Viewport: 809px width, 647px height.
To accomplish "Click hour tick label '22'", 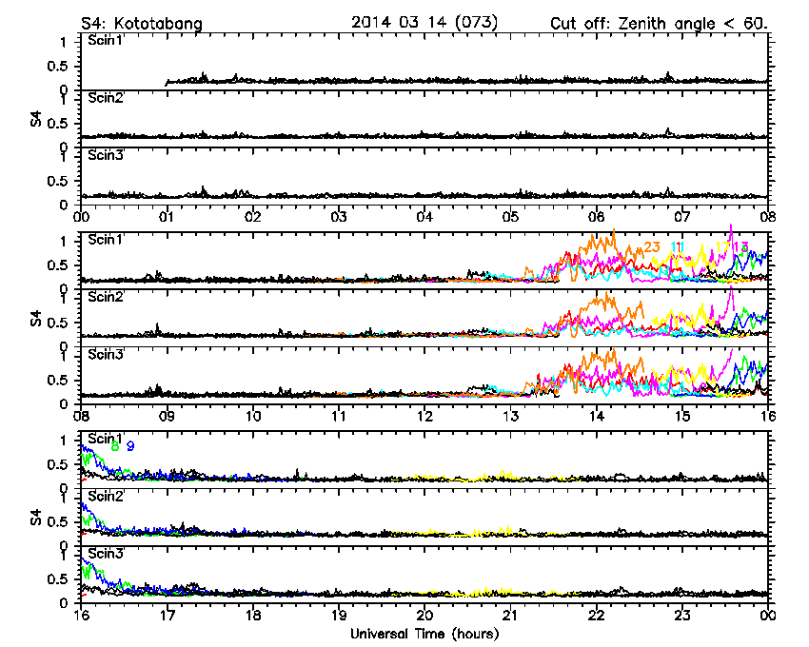I will (x=597, y=615).
